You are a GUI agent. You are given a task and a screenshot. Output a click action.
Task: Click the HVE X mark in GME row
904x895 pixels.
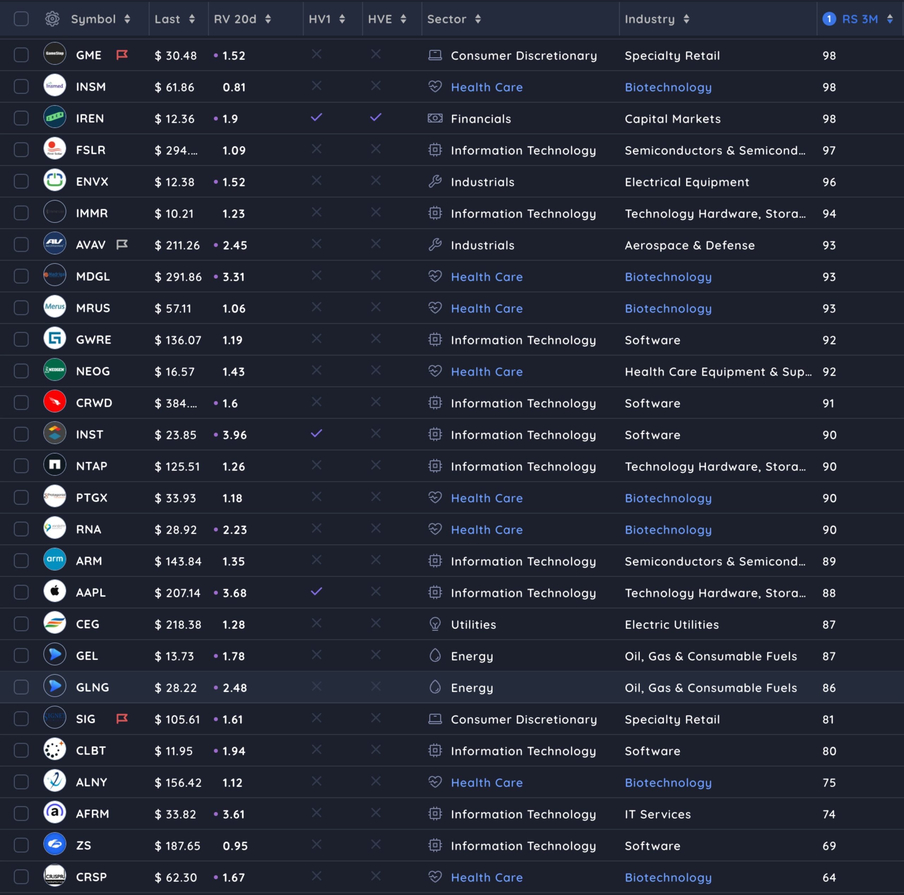pos(376,54)
